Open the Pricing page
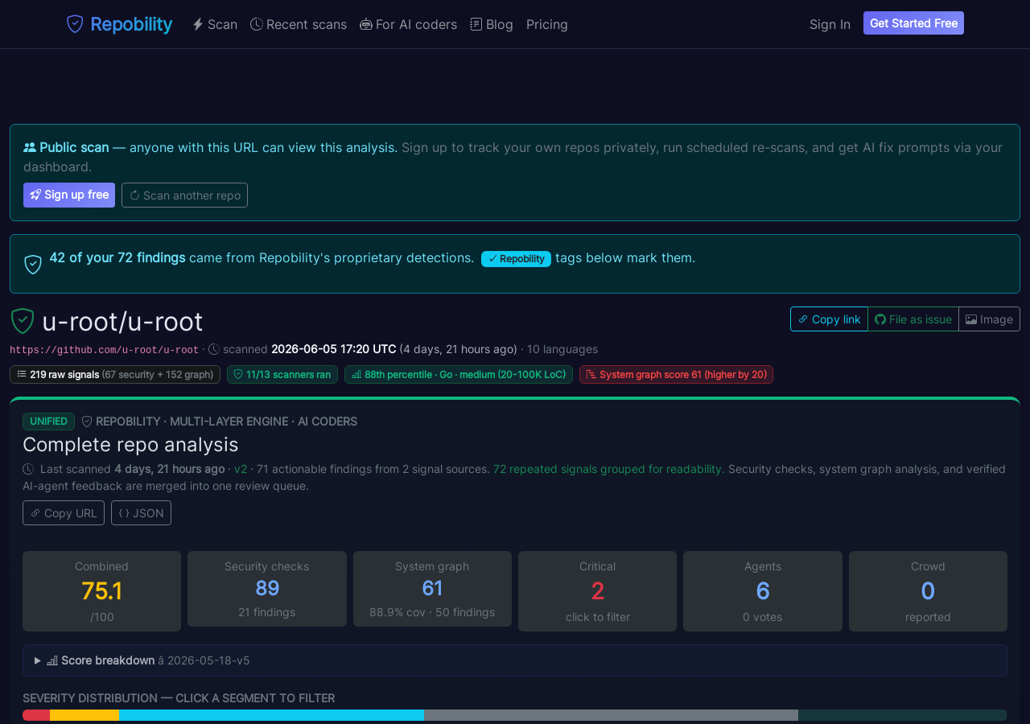Viewport: 1030px width, 724px height. (x=547, y=24)
